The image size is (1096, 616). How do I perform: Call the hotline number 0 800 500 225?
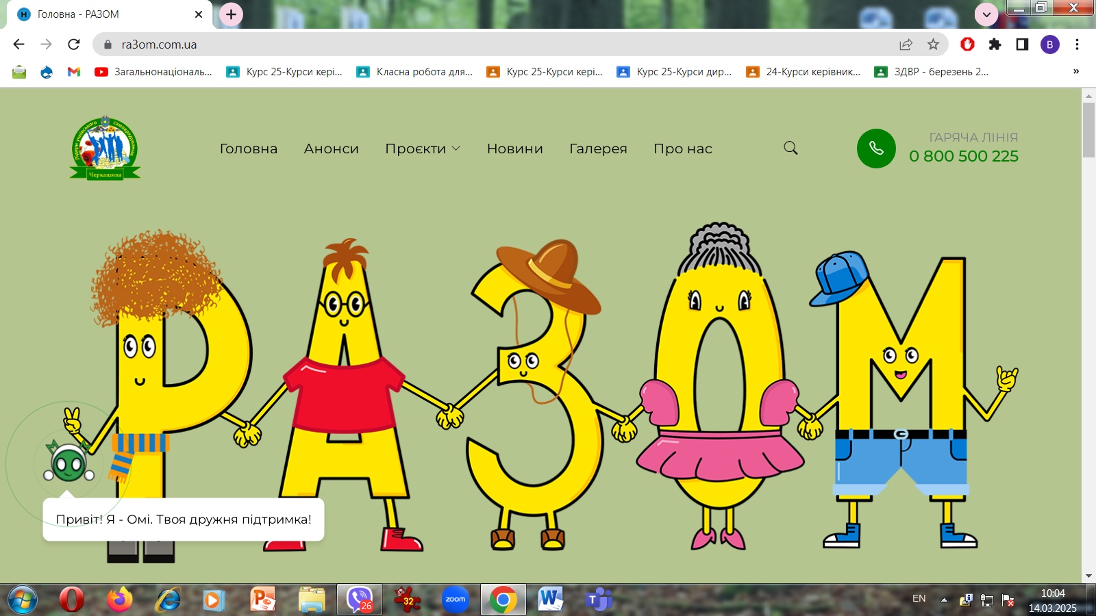click(964, 156)
